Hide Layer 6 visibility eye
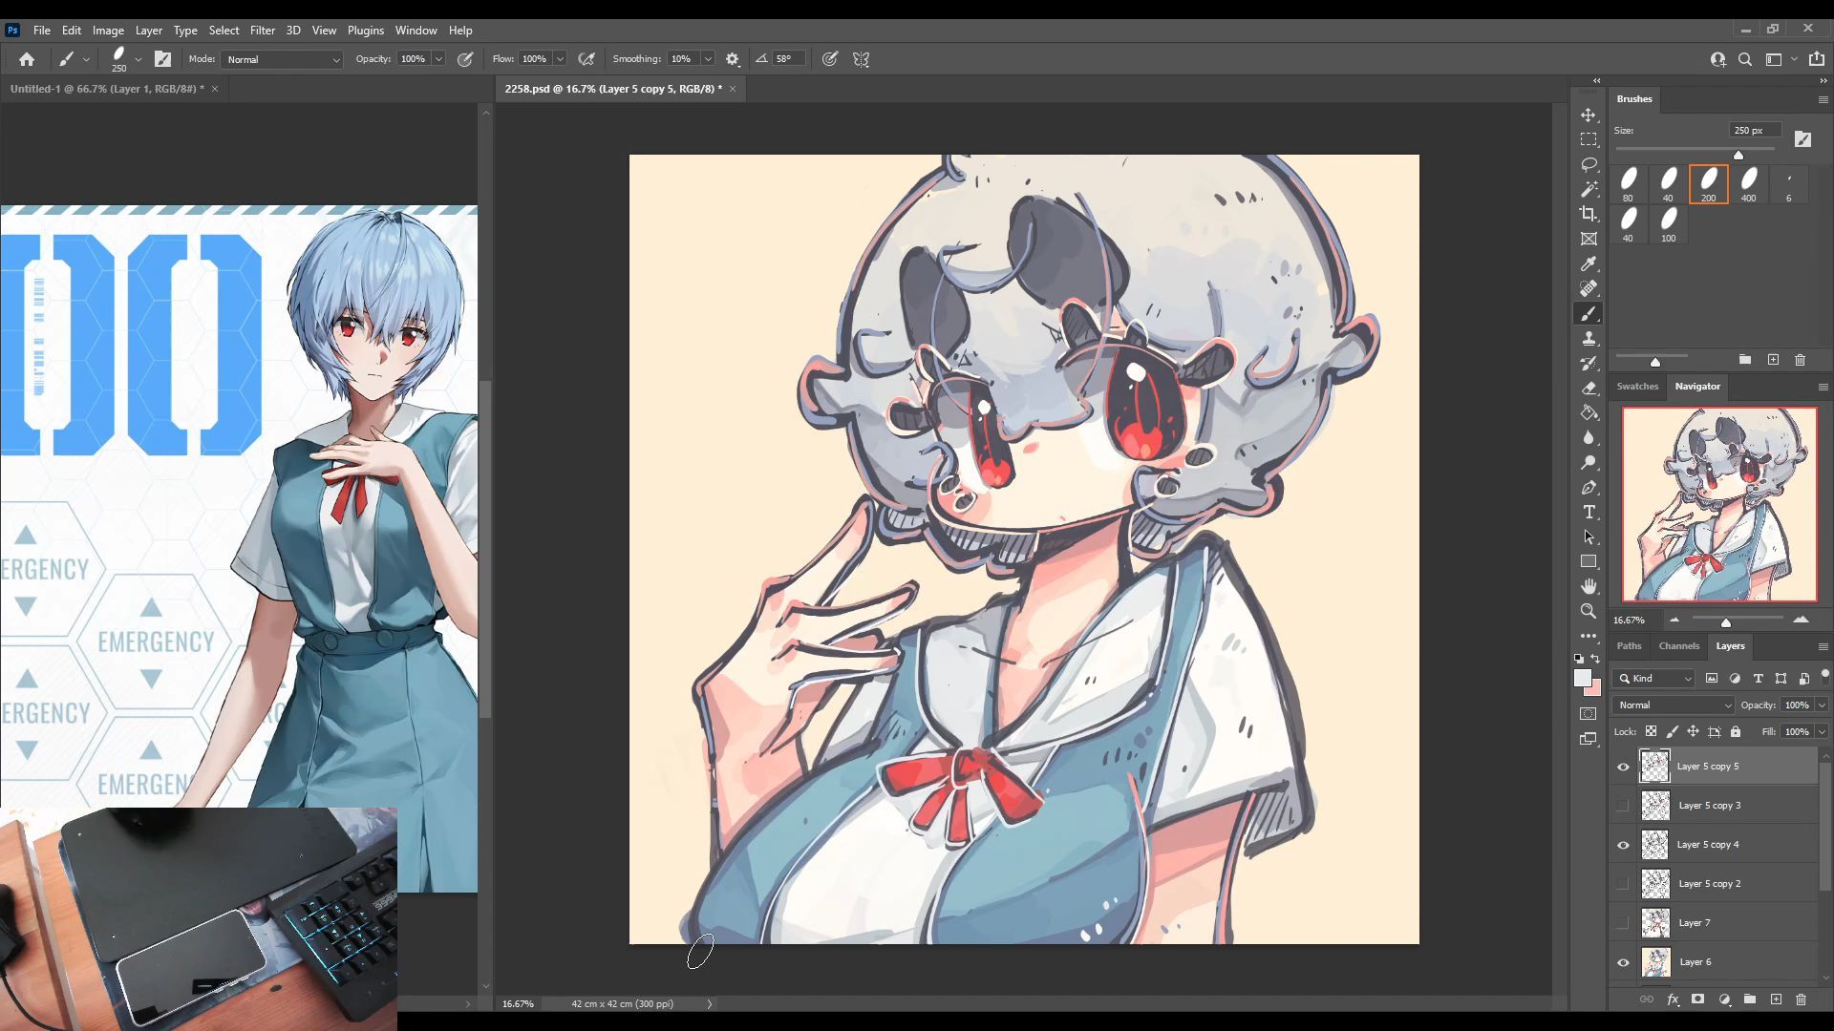 (x=1623, y=962)
